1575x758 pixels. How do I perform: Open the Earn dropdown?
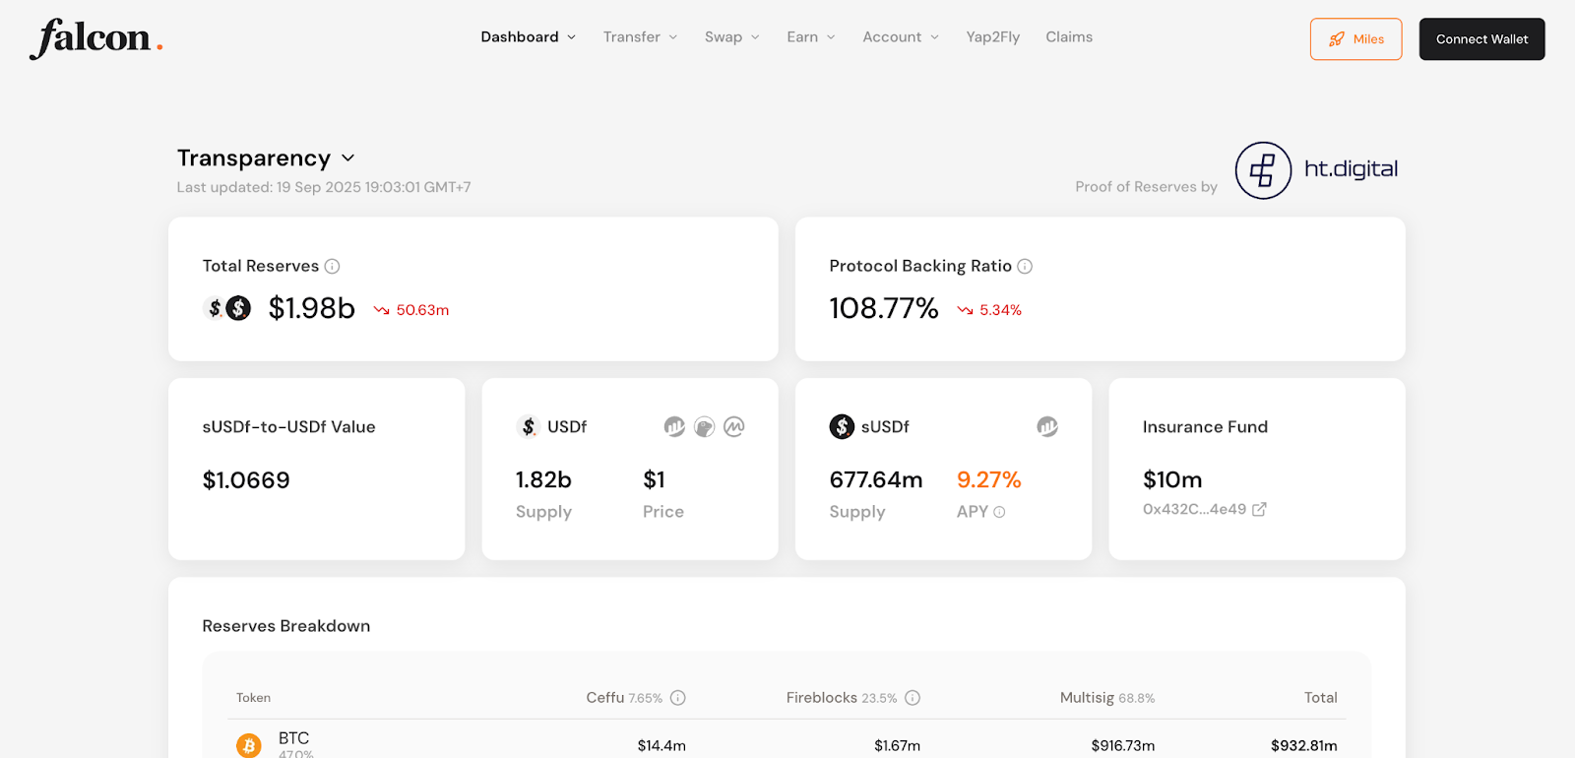click(x=811, y=37)
